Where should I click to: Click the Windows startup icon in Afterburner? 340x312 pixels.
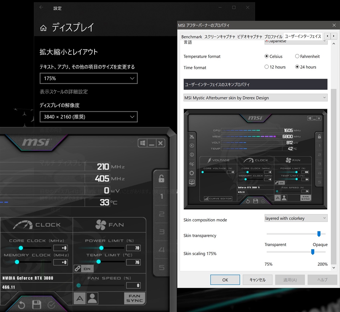point(142,143)
